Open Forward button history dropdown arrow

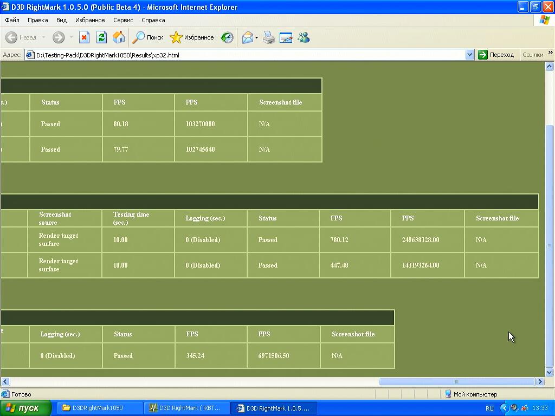71,37
